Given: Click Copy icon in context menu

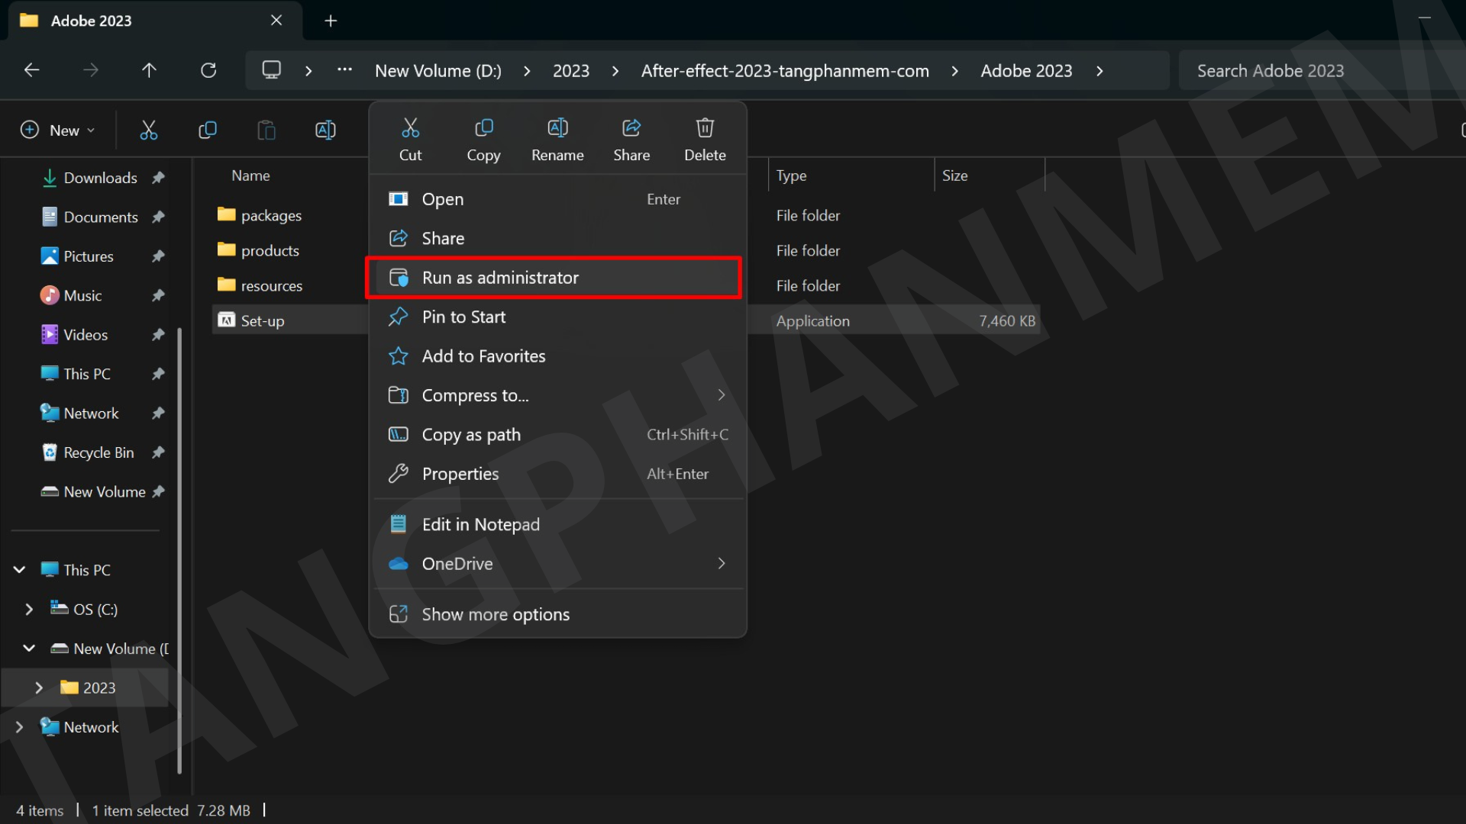Looking at the screenshot, I should 483,128.
